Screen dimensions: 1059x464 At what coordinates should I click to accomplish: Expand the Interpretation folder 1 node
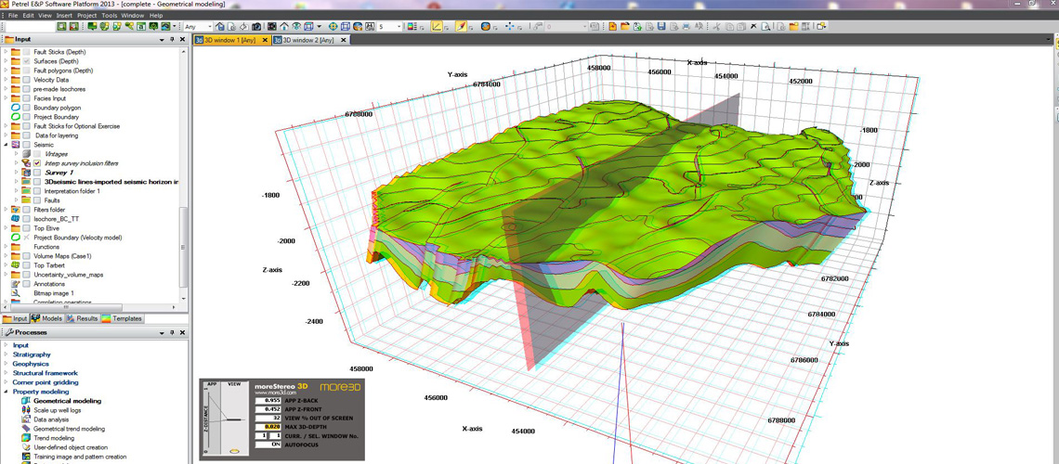click(x=17, y=191)
